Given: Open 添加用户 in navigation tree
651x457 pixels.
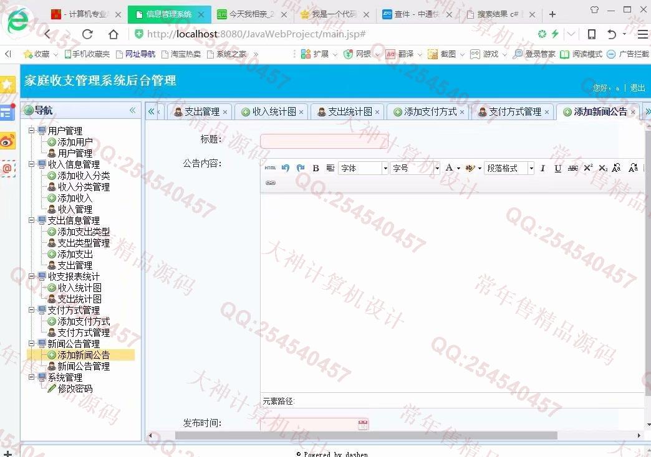Looking at the screenshot, I should [75, 142].
